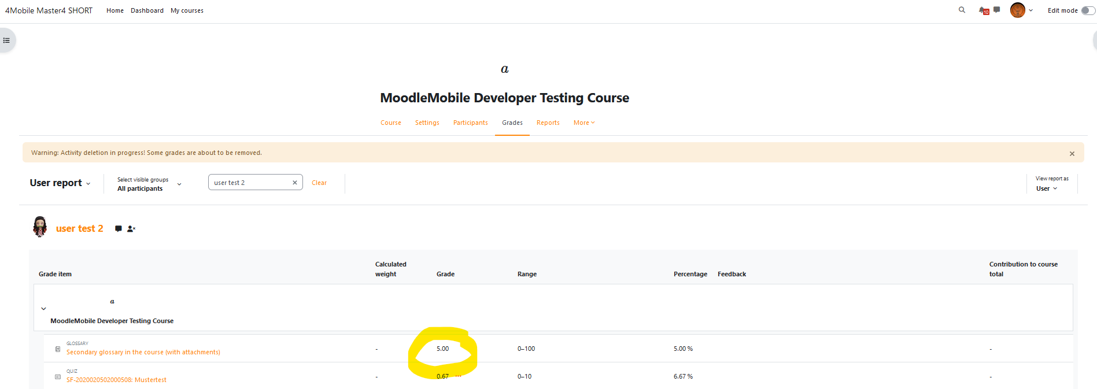Open the actions ellipsis next to grade 0.67
This screenshot has height=389, width=1097.
click(459, 376)
